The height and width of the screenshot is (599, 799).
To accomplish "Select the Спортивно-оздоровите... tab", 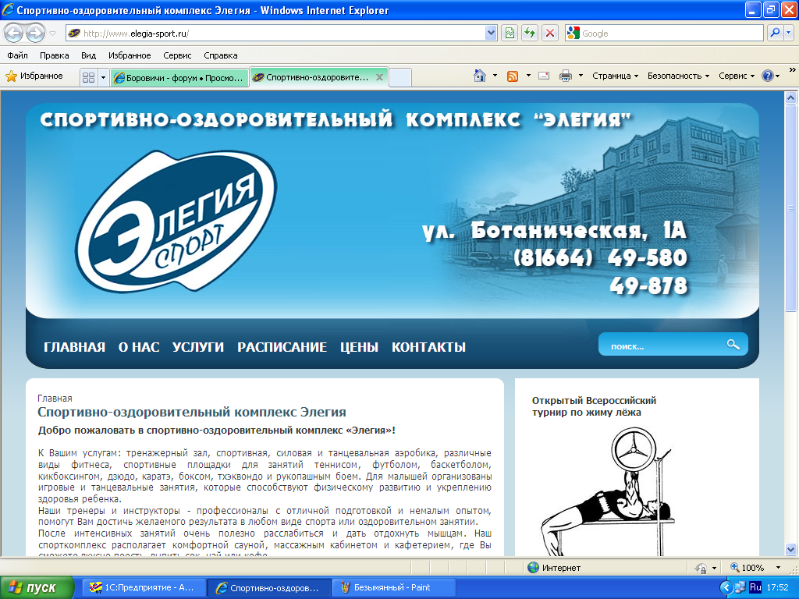I will click(x=312, y=77).
